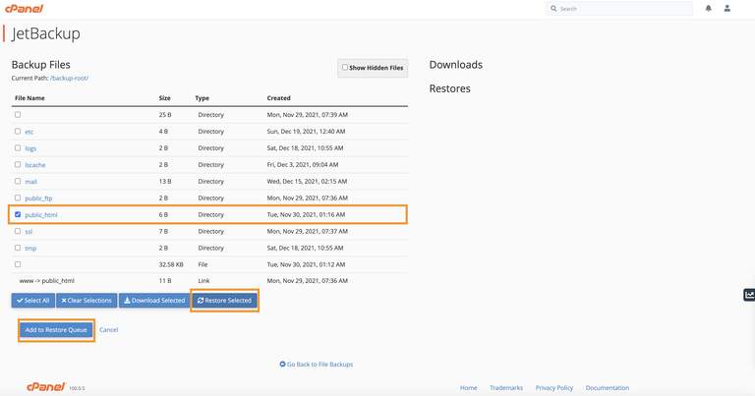Check the box for the lscache directory
This screenshot has height=396, width=755.
point(18,164)
